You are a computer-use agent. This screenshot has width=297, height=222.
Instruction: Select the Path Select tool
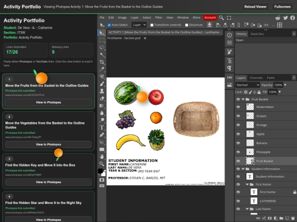pyautogui.click(x=102, y=142)
